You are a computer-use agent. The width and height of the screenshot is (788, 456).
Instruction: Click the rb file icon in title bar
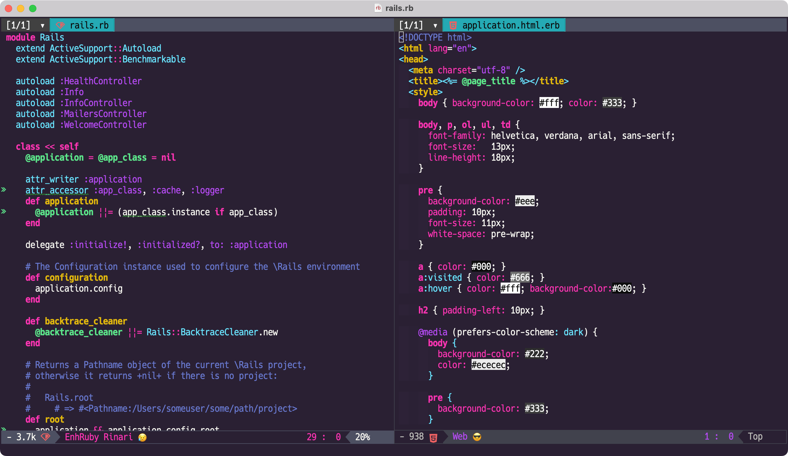[378, 8]
